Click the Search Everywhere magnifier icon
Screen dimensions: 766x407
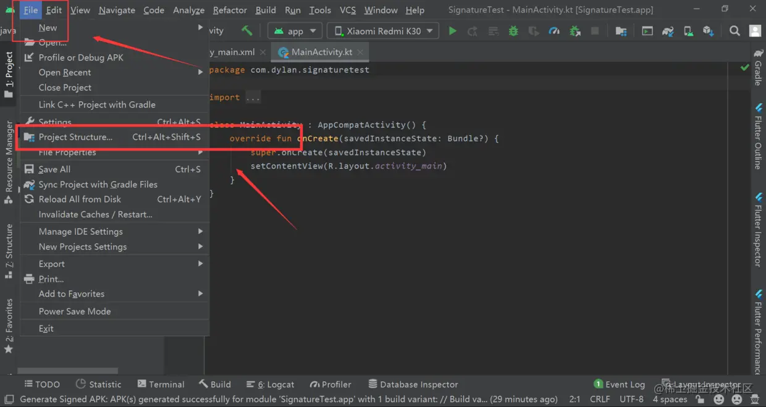734,31
